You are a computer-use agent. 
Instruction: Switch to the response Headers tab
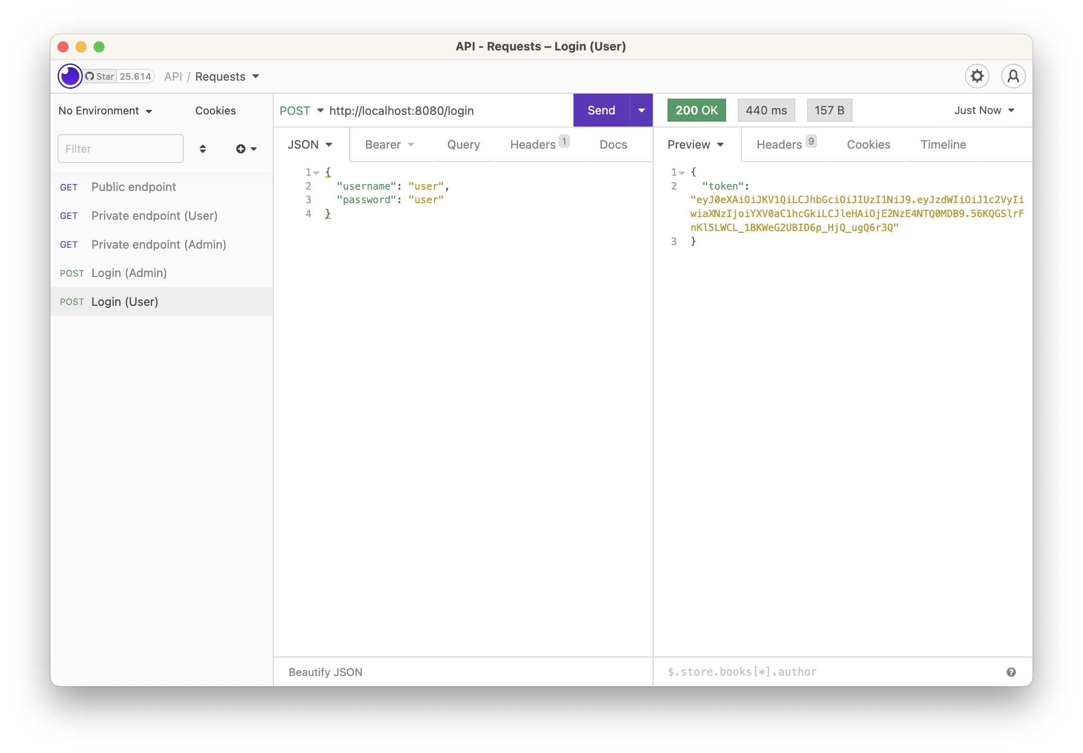click(786, 144)
